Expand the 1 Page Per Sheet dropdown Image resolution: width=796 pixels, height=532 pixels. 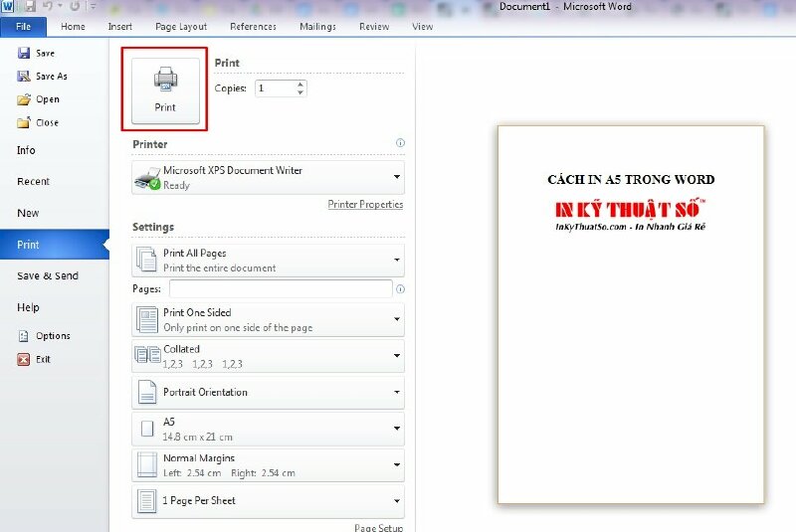point(268,501)
